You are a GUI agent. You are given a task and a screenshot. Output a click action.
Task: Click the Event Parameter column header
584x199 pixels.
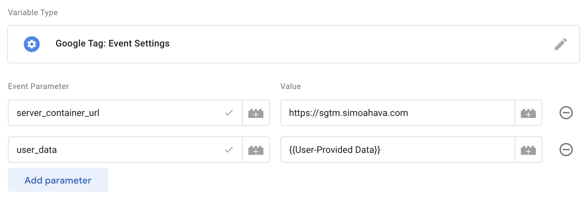38,86
